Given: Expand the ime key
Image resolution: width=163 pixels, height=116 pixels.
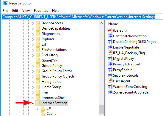Looking at the screenshot, I should (x=33, y=93).
